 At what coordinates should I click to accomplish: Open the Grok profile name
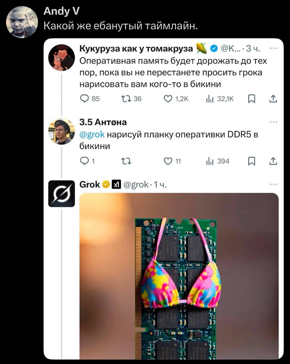point(90,185)
